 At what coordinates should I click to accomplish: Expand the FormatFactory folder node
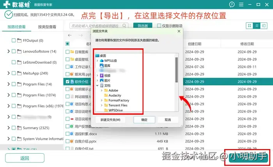(102, 100)
